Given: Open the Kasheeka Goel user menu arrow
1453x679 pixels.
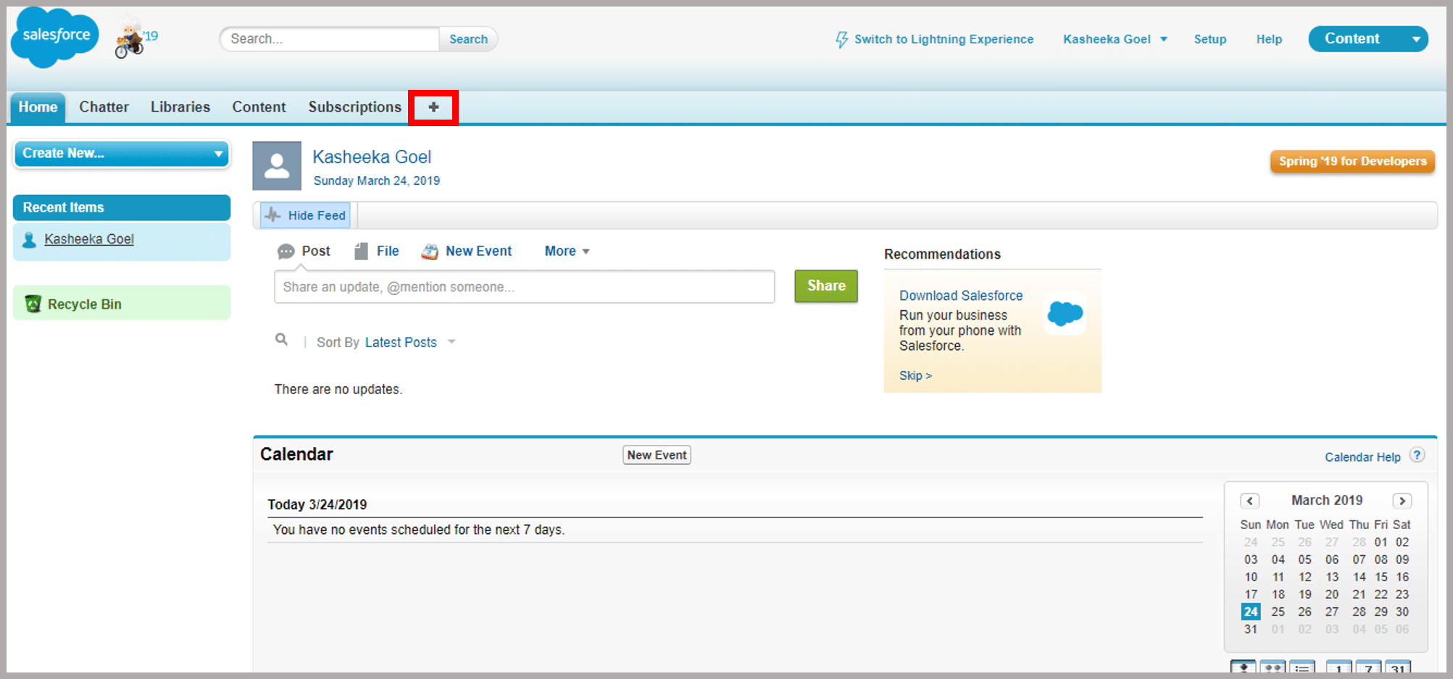Looking at the screenshot, I should click(1164, 39).
